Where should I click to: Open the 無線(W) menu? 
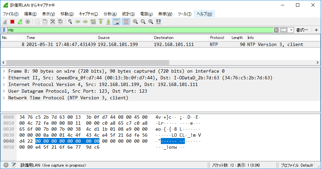coord(165,14)
